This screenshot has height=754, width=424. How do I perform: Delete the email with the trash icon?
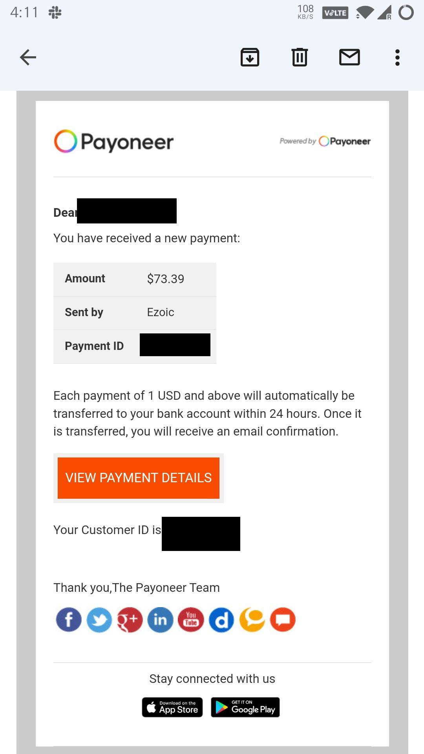click(x=300, y=57)
